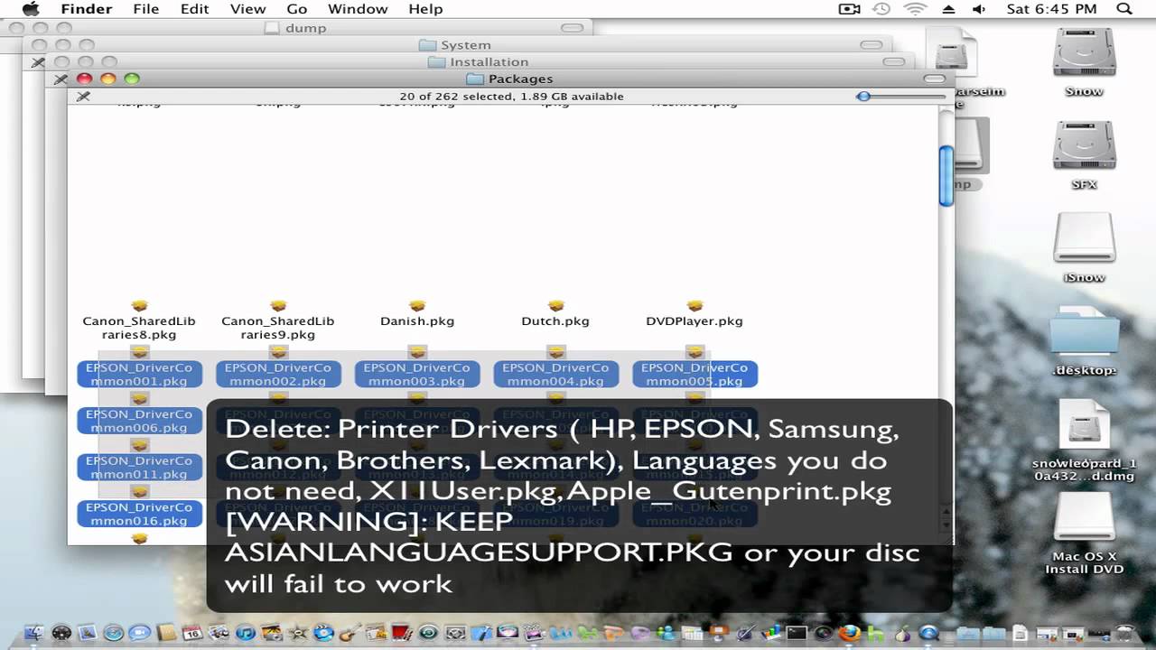The height and width of the screenshot is (650, 1156).
Task: Click the screen recording camera status icon
Action: [x=849, y=9]
